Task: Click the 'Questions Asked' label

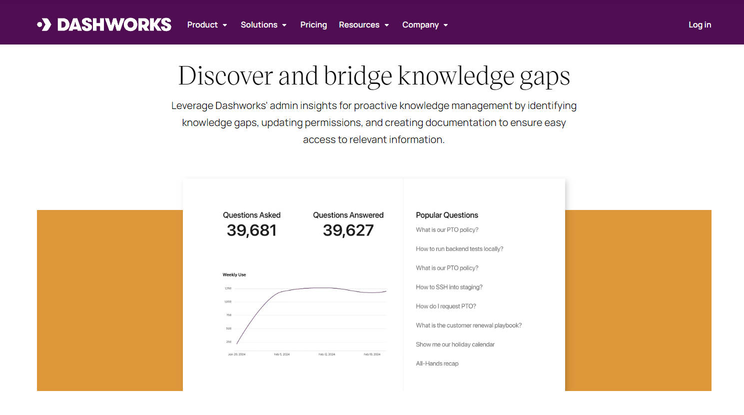Action: [x=251, y=215]
